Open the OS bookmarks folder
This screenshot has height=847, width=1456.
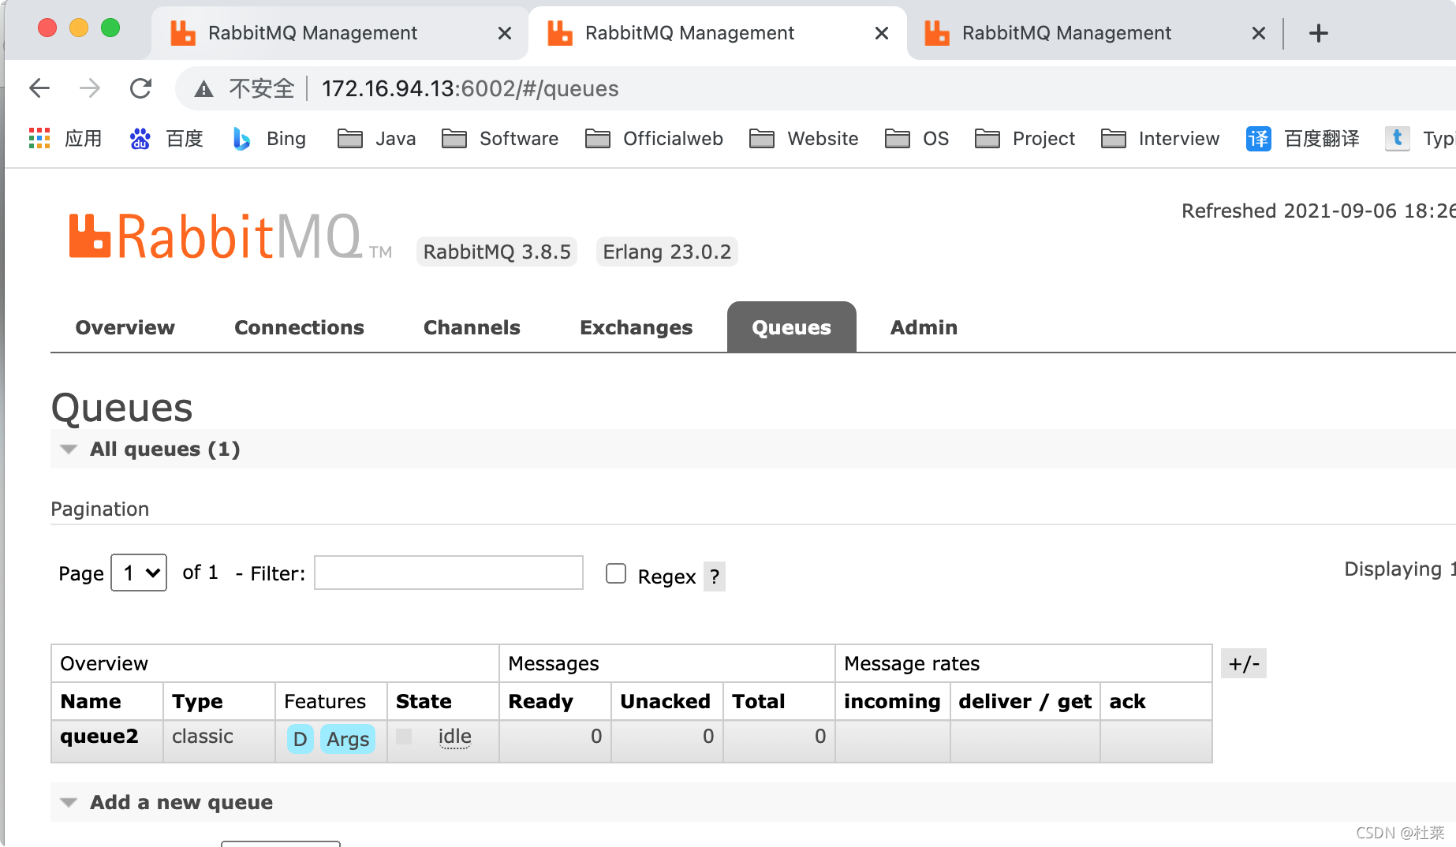coord(917,139)
